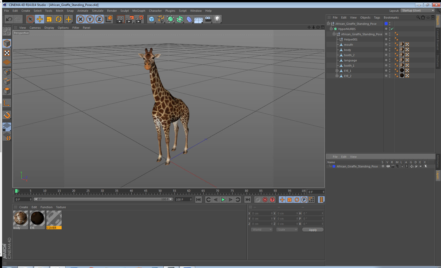Render the active view

point(120,19)
